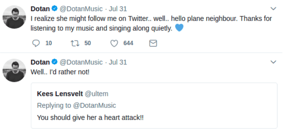This screenshot has width=286, height=131.
Task: Click Dotan name on second tweet
Action: [40, 62]
